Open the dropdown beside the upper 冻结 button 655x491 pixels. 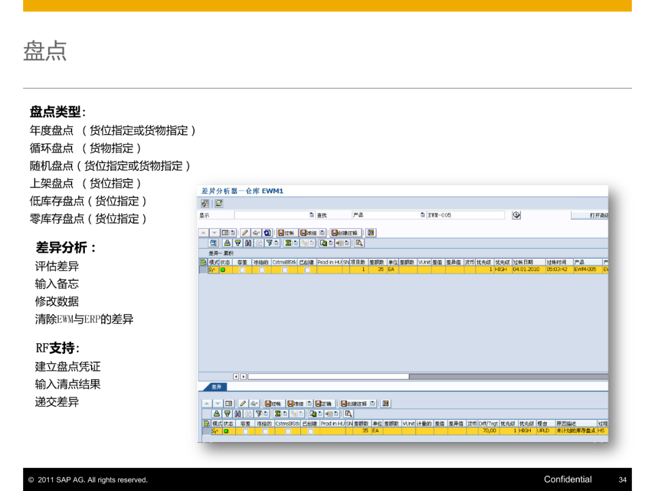(322, 233)
